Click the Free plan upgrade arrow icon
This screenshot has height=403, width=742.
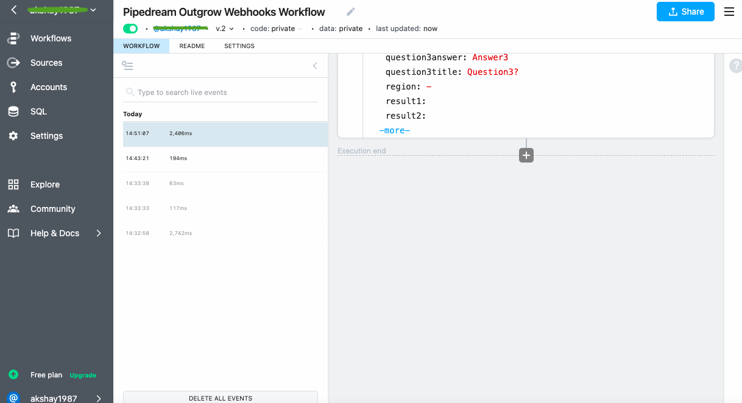13,375
